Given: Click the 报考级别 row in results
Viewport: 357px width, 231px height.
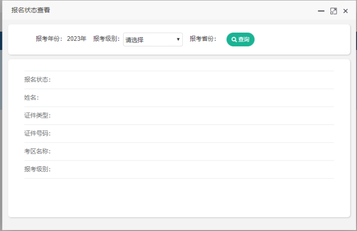Looking at the screenshot, I should coord(179,169).
